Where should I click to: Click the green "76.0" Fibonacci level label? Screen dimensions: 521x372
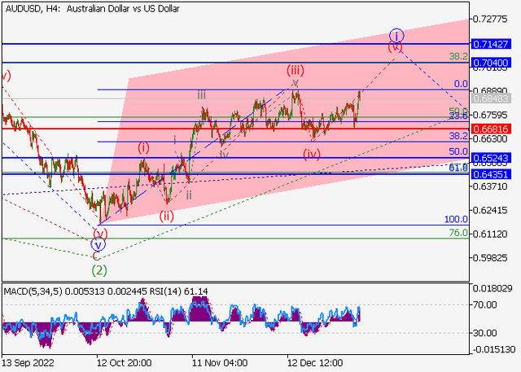(x=458, y=233)
